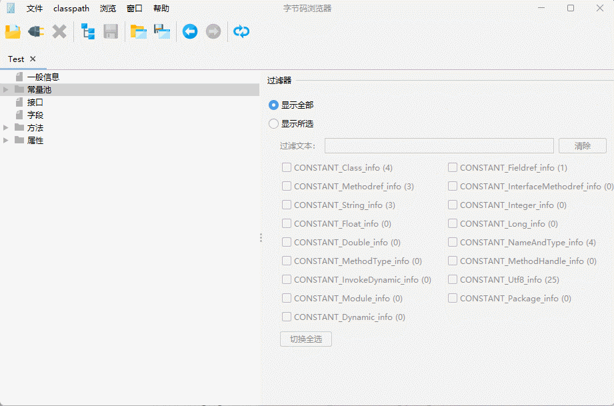Click the 过滤文本 input field

click(439, 145)
